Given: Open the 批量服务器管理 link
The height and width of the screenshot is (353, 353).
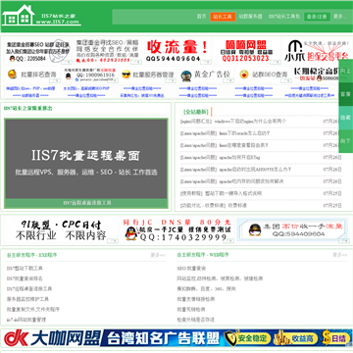Looking at the screenshot, I should pyautogui.click(x=153, y=75).
